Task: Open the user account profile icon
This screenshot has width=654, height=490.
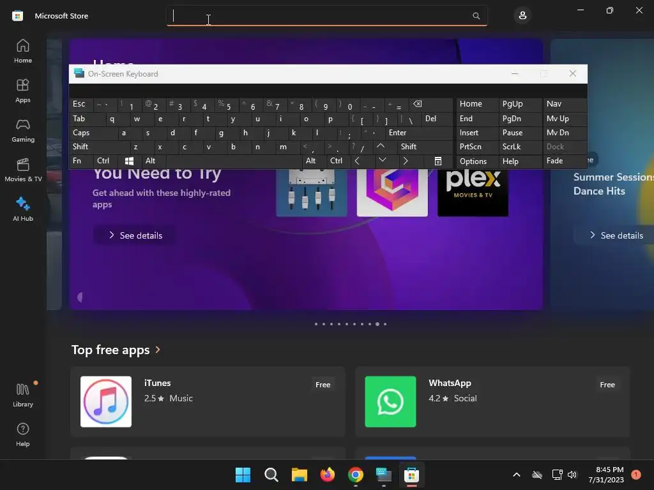Action: pyautogui.click(x=522, y=16)
